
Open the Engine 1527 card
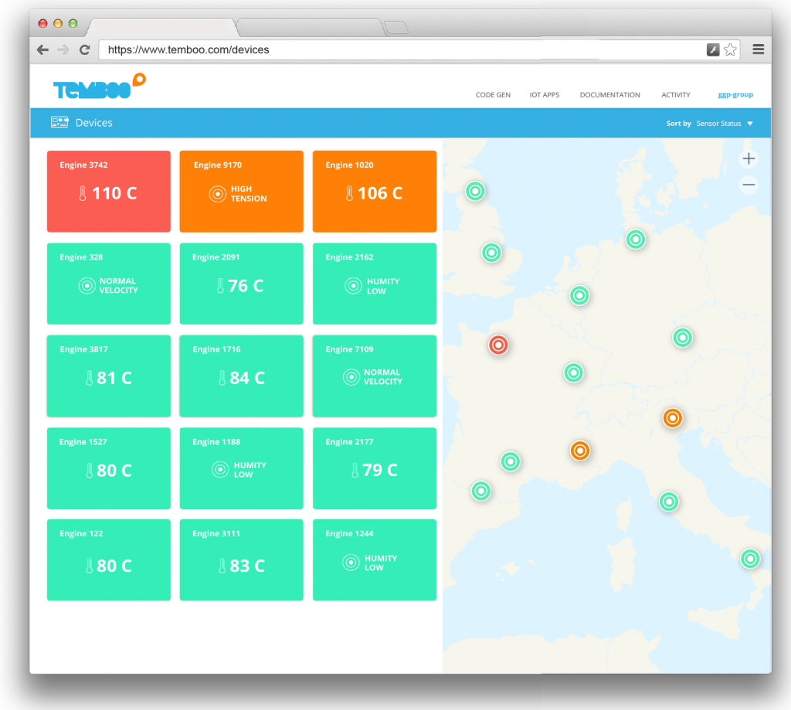(108, 468)
